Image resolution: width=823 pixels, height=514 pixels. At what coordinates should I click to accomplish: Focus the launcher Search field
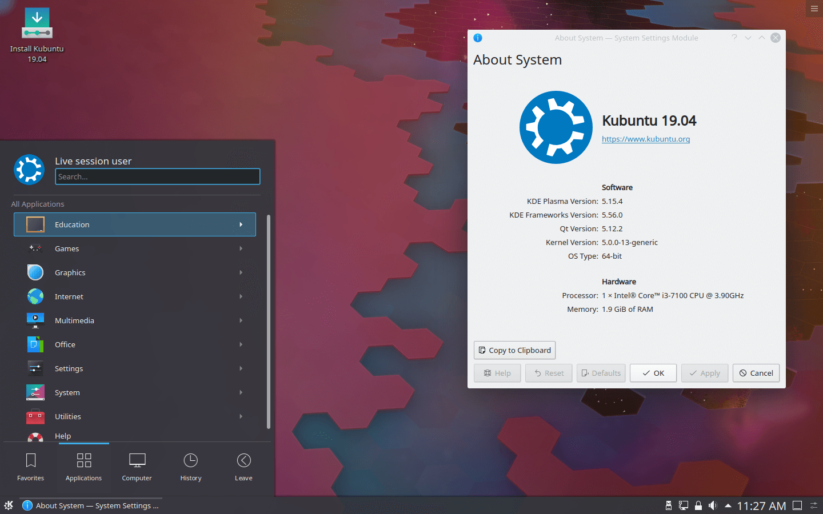pyautogui.click(x=158, y=176)
